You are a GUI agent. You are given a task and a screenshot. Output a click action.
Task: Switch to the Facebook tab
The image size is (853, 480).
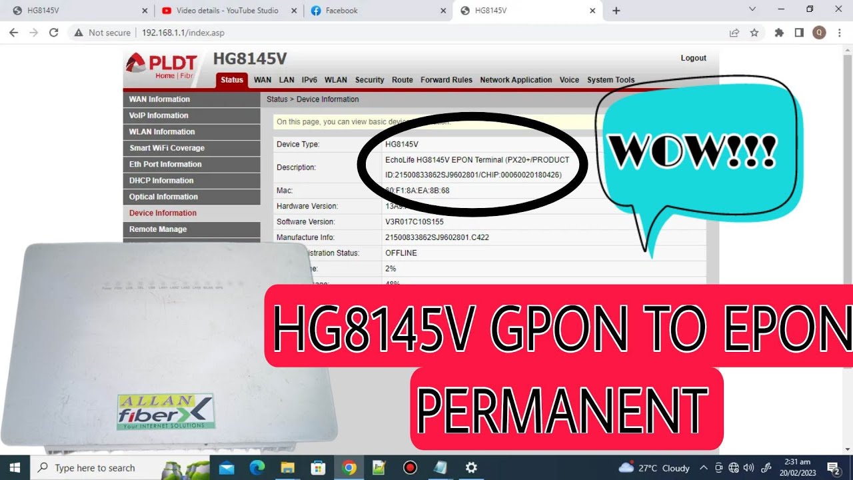point(378,11)
